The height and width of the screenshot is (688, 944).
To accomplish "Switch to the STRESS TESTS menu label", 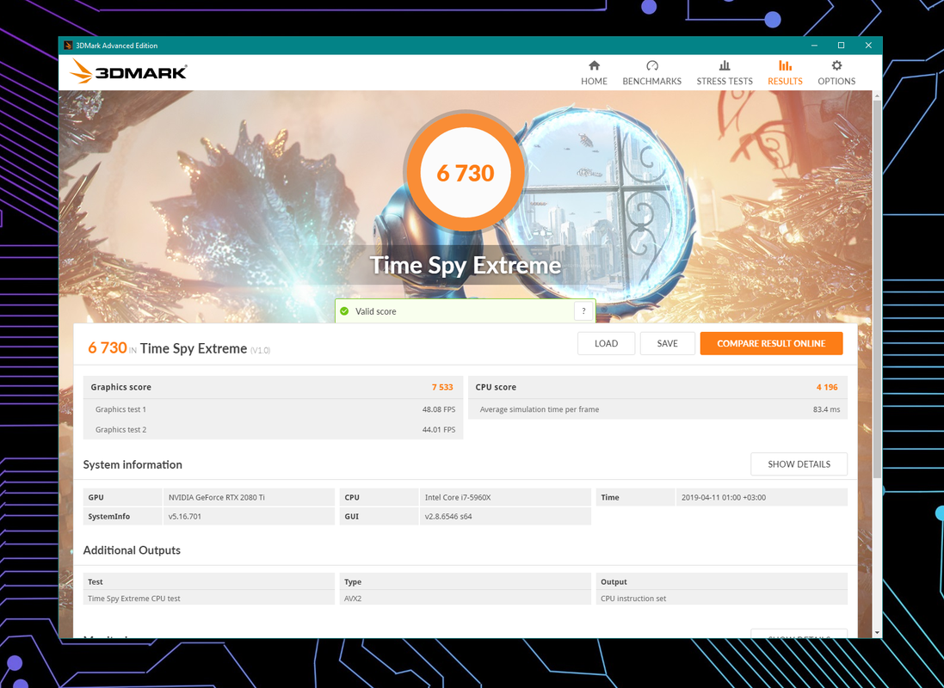I will pyautogui.click(x=725, y=81).
